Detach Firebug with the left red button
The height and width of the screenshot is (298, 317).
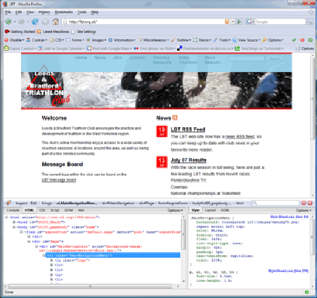point(303,203)
